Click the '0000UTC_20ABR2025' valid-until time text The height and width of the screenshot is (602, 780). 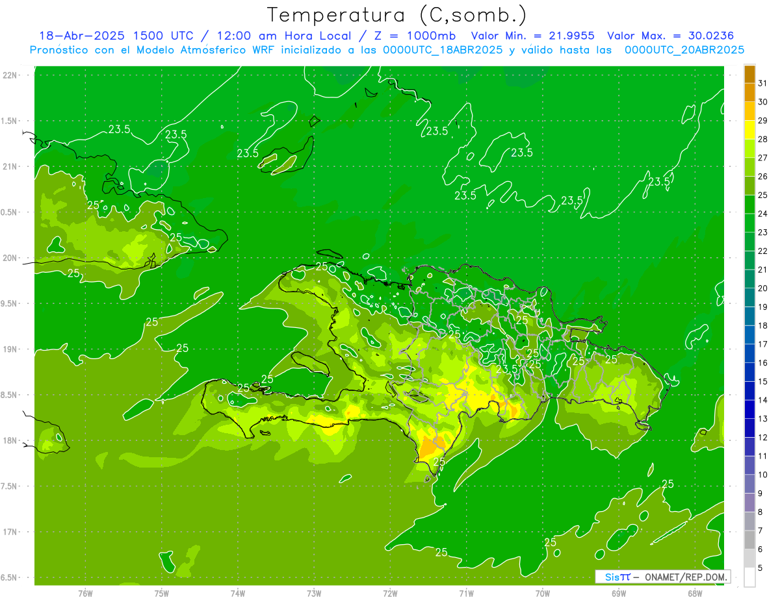click(x=684, y=49)
